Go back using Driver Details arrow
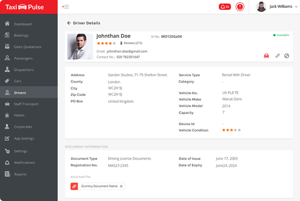 pos(69,23)
